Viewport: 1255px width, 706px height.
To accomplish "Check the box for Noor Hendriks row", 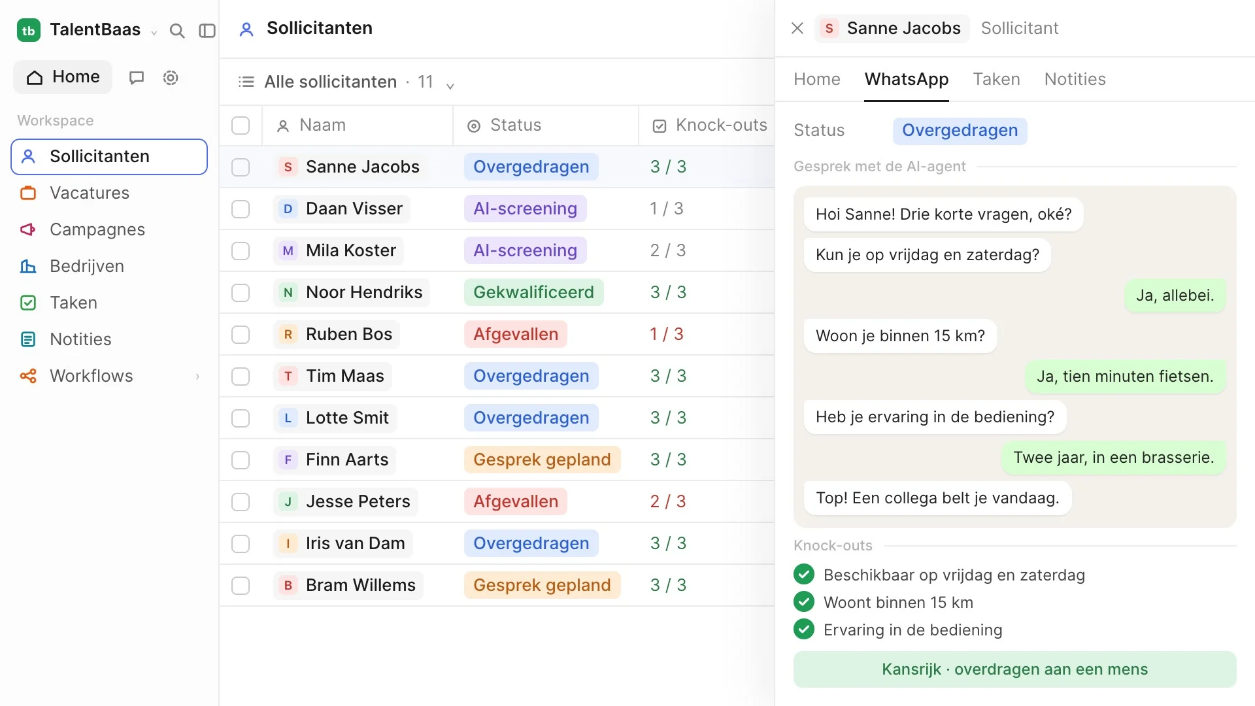I will tap(241, 293).
